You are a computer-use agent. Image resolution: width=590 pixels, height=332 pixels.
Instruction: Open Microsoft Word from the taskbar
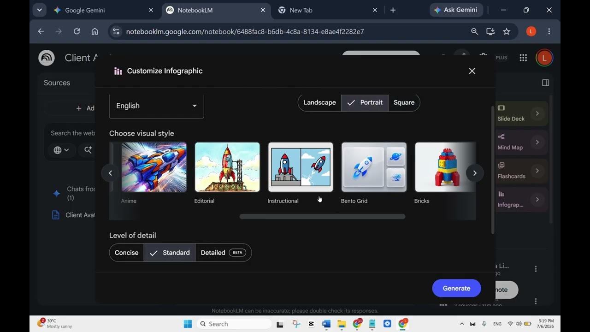pos(326,324)
